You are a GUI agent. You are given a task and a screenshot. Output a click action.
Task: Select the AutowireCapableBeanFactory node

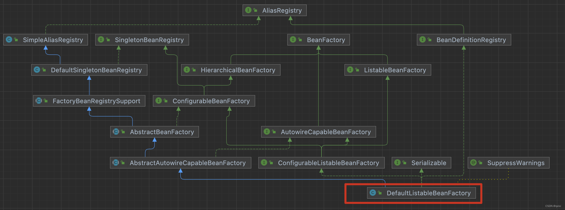point(318,132)
